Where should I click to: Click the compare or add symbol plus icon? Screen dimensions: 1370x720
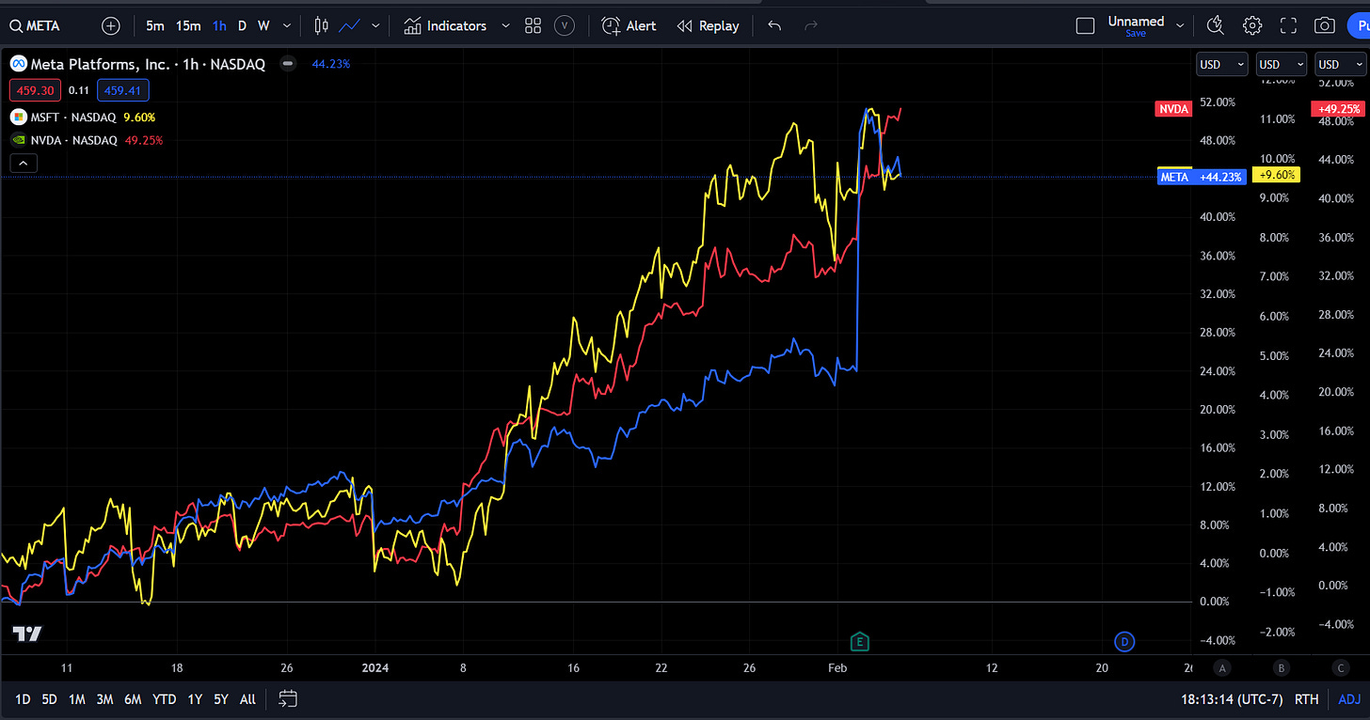tap(110, 25)
